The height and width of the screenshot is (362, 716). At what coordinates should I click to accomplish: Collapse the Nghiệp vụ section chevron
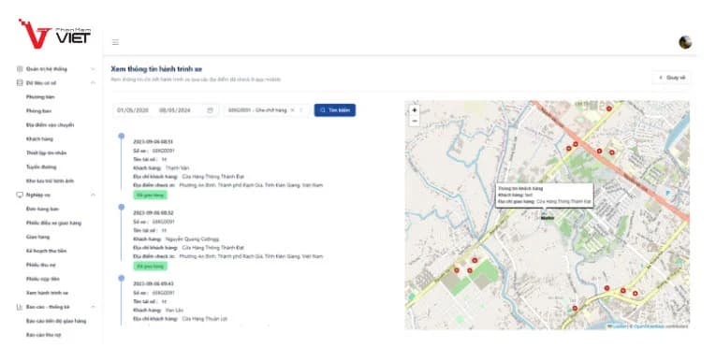coord(93,195)
